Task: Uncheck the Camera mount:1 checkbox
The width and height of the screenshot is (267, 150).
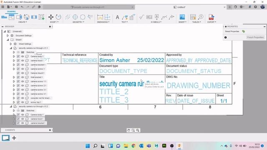Action: (x=18, y=73)
